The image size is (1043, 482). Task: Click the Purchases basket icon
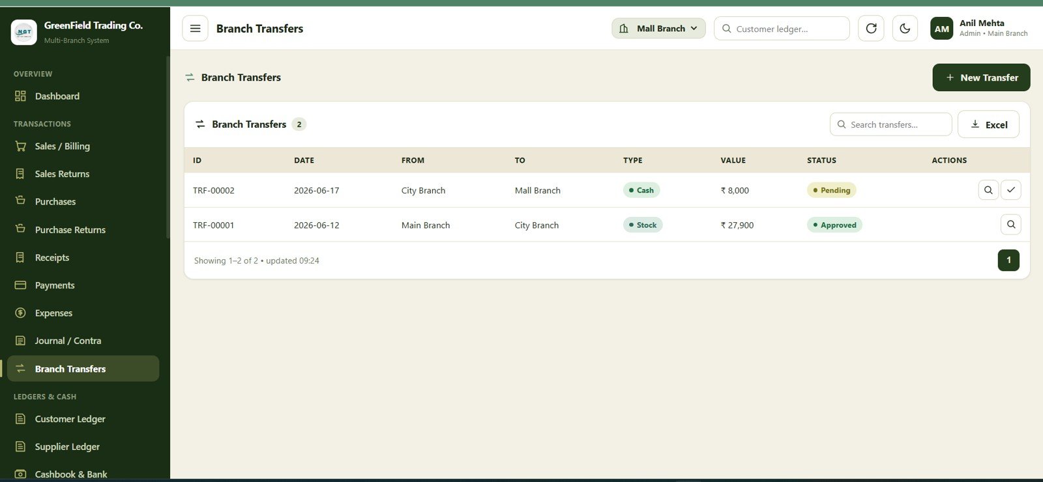(x=20, y=201)
